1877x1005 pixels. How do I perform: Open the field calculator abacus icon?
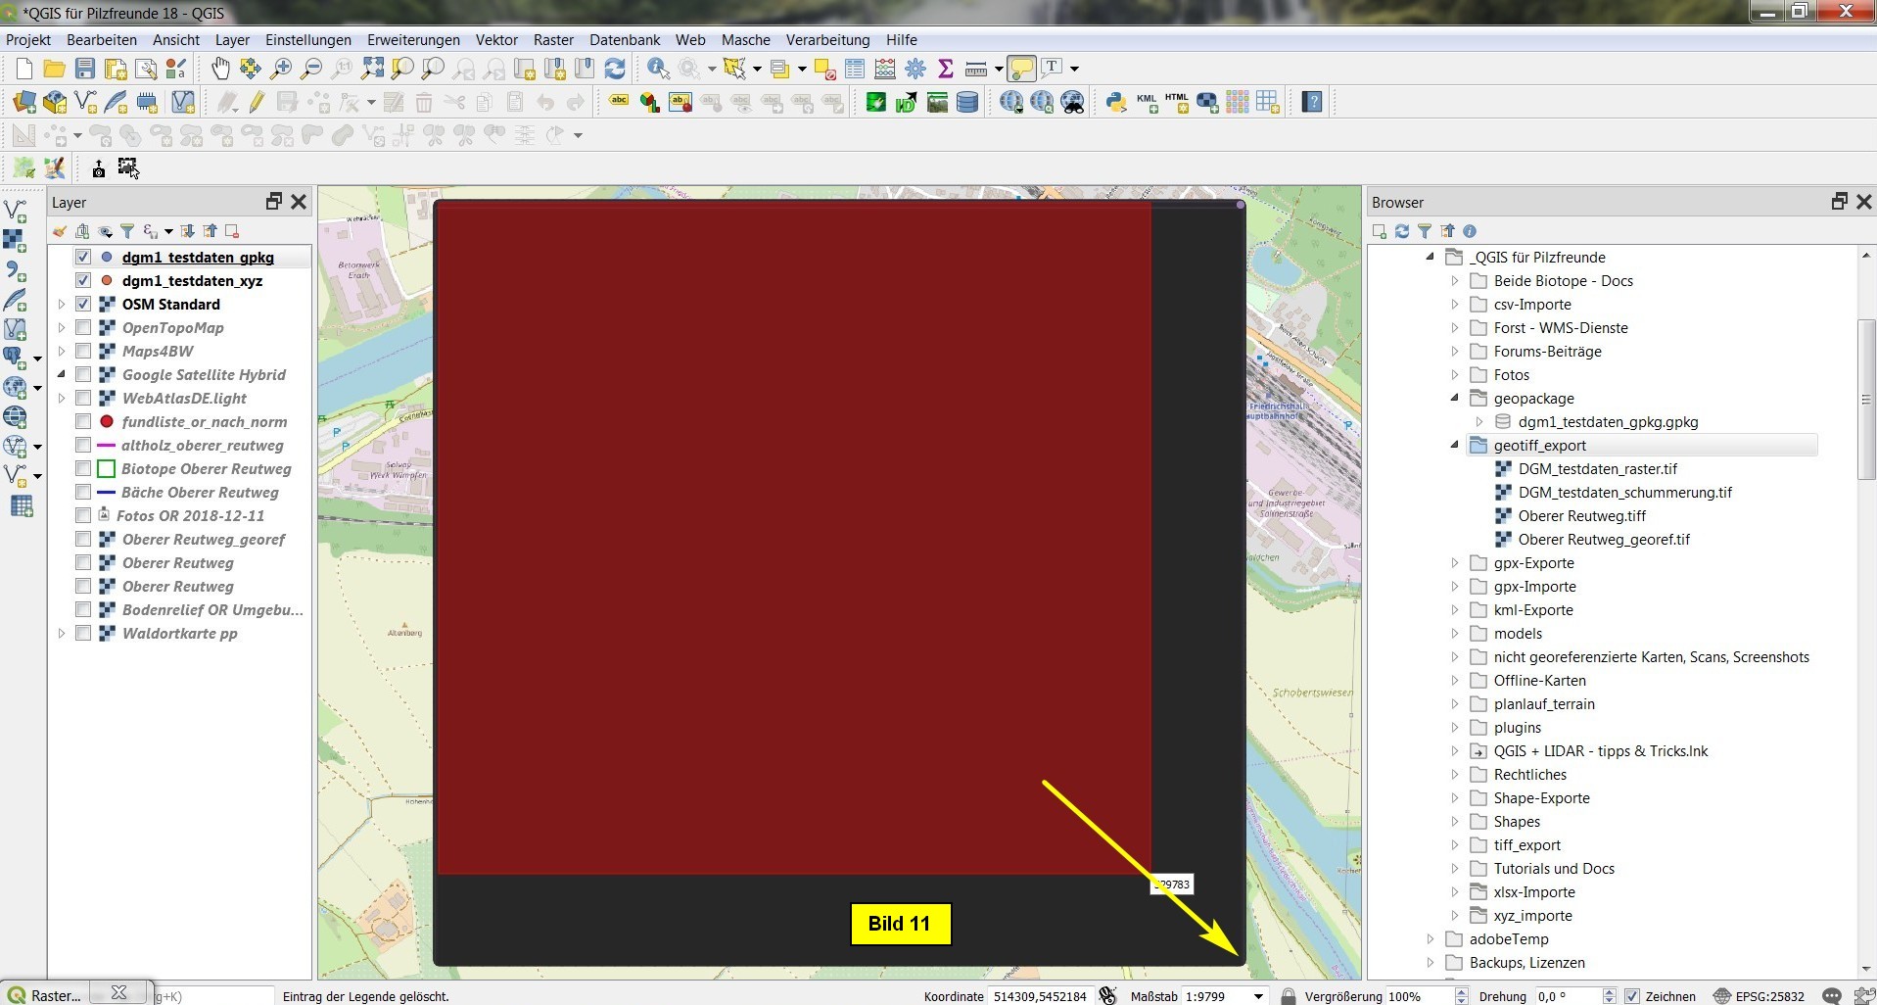point(885,69)
